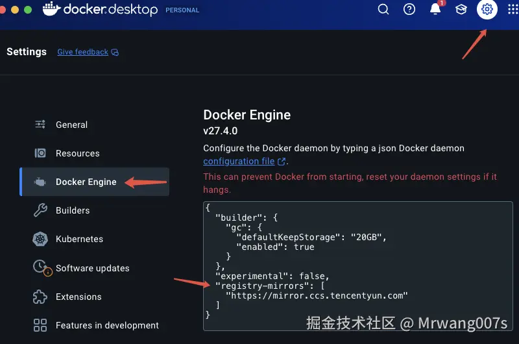The height and width of the screenshot is (344, 519).
Task: Open the Resources settings tab
Action: click(94, 153)
